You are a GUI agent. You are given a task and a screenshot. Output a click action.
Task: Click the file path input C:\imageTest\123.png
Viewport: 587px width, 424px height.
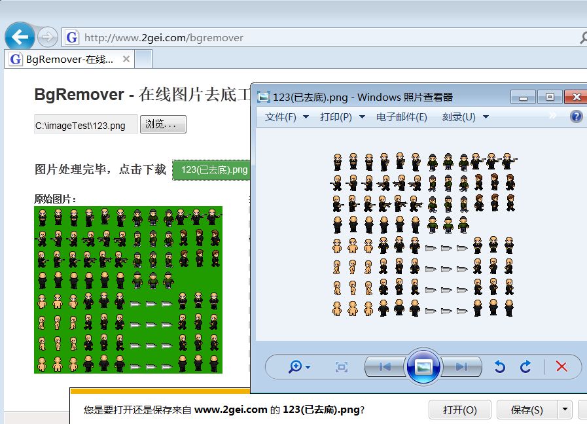coord(86,125)
